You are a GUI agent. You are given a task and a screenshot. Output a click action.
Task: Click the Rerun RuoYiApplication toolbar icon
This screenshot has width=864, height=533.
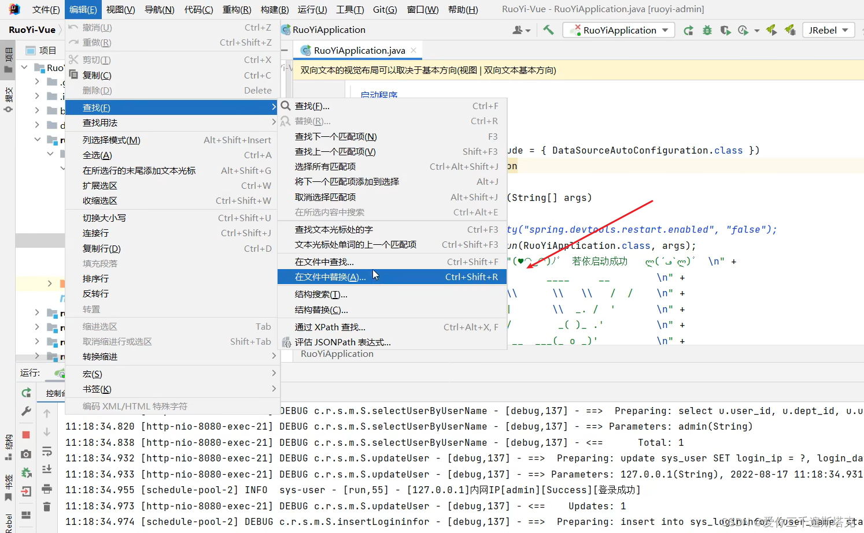[688, 31]
